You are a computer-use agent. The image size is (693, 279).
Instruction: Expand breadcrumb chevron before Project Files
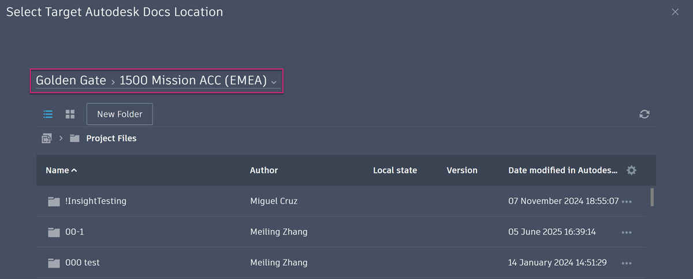pyautogui.click(x=61, y=139)
